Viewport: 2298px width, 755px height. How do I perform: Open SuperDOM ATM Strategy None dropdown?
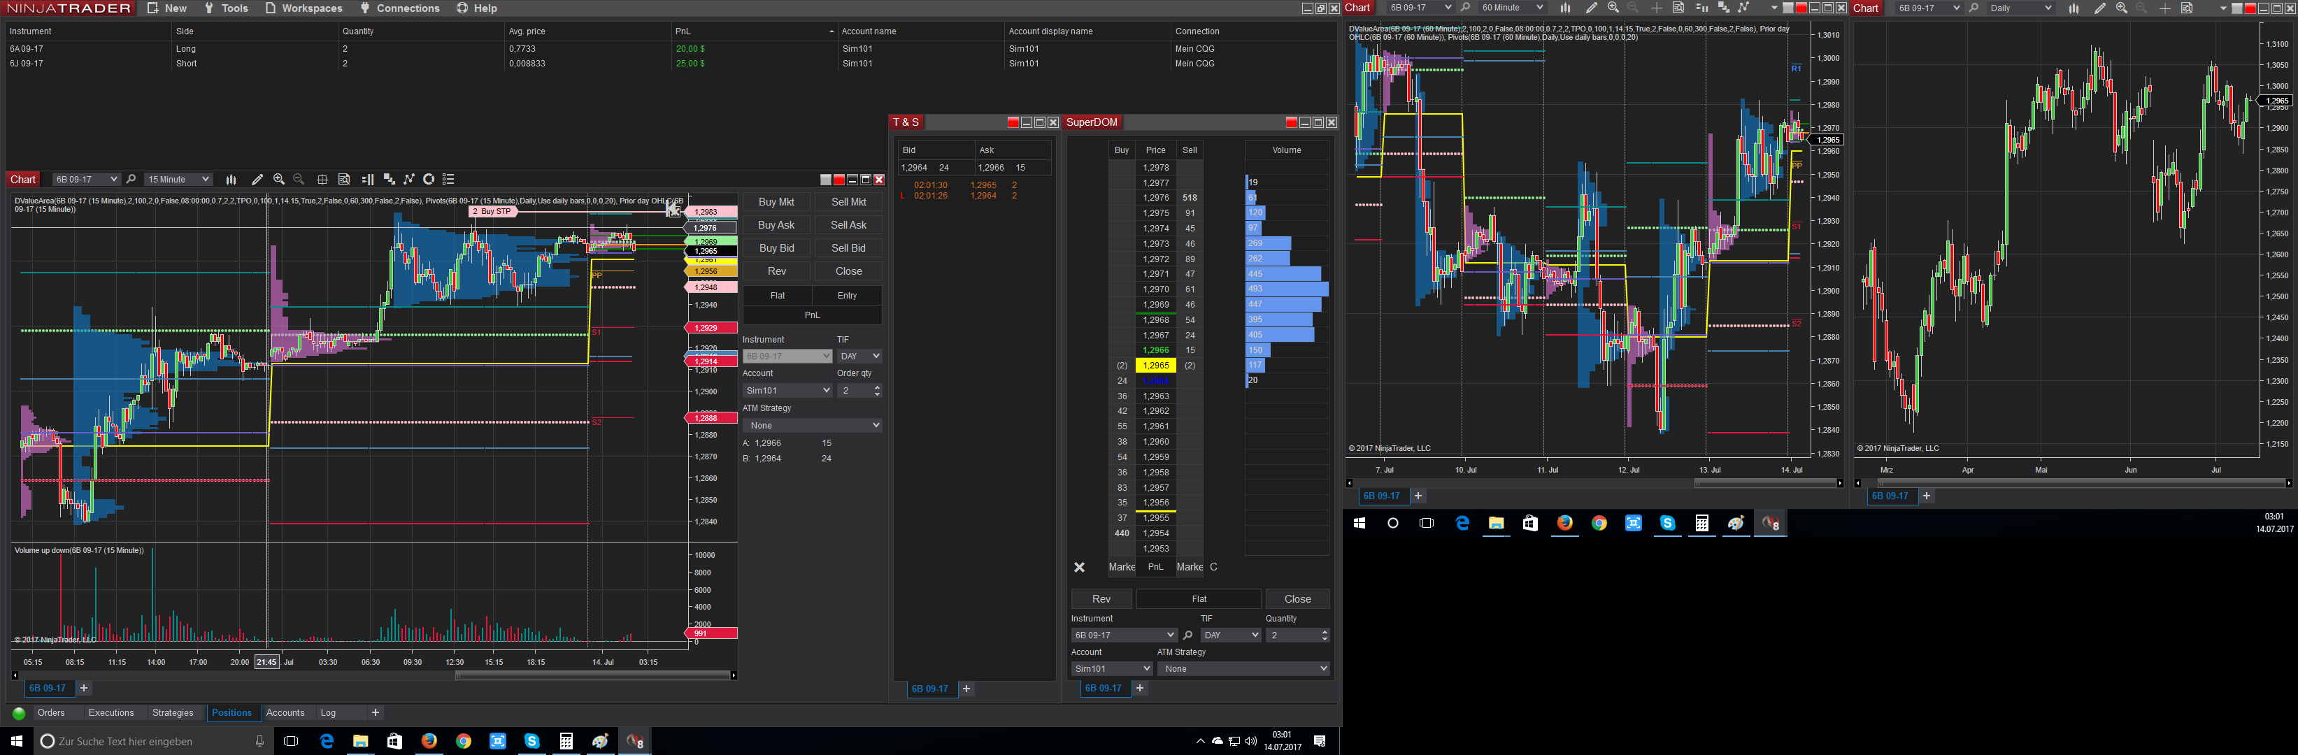point(1243,668)
